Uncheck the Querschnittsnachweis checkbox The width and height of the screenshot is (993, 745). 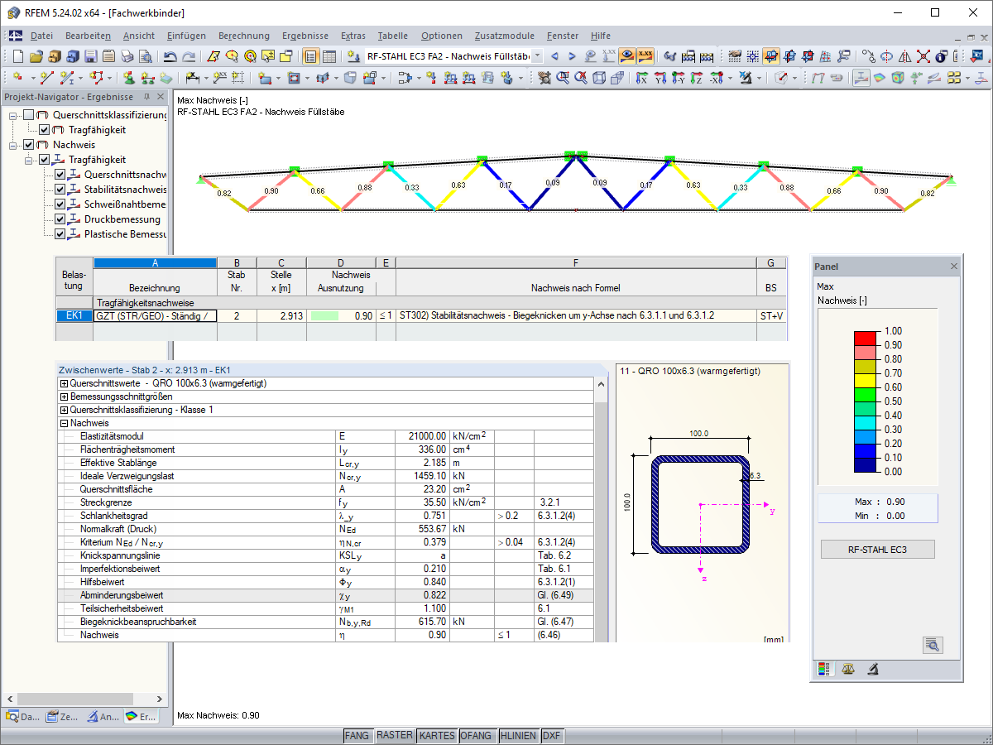pos(60,175)
